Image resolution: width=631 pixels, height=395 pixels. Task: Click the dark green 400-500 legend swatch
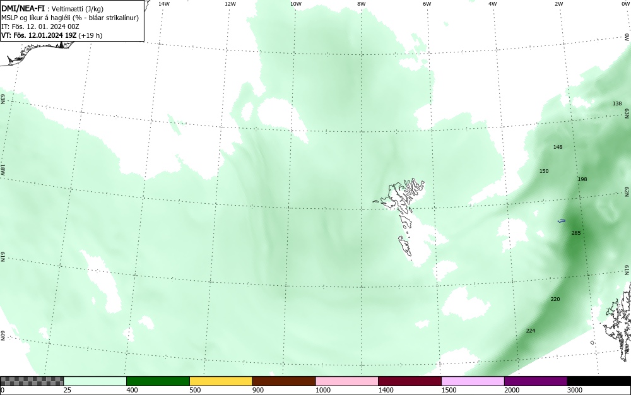coord(158,381)
